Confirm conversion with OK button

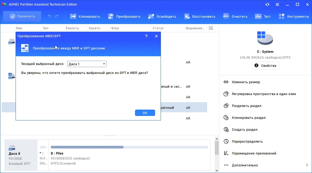click(145, 113)
